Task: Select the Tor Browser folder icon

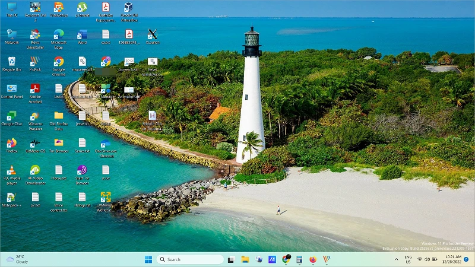Action: pyautogui.click(x=59, y=145)
